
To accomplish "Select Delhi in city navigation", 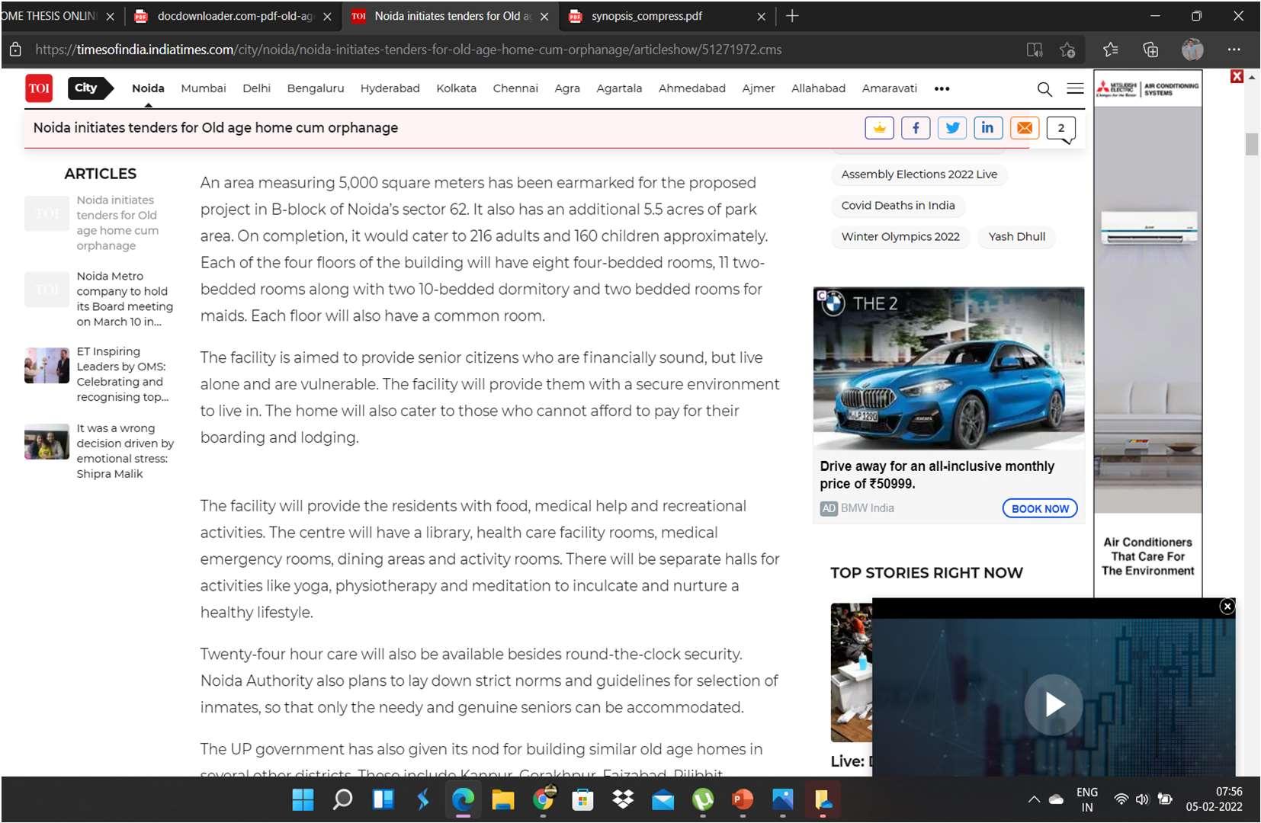I will [256, 88].
